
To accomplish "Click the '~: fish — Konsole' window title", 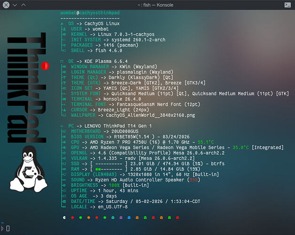I will [155, 5].
